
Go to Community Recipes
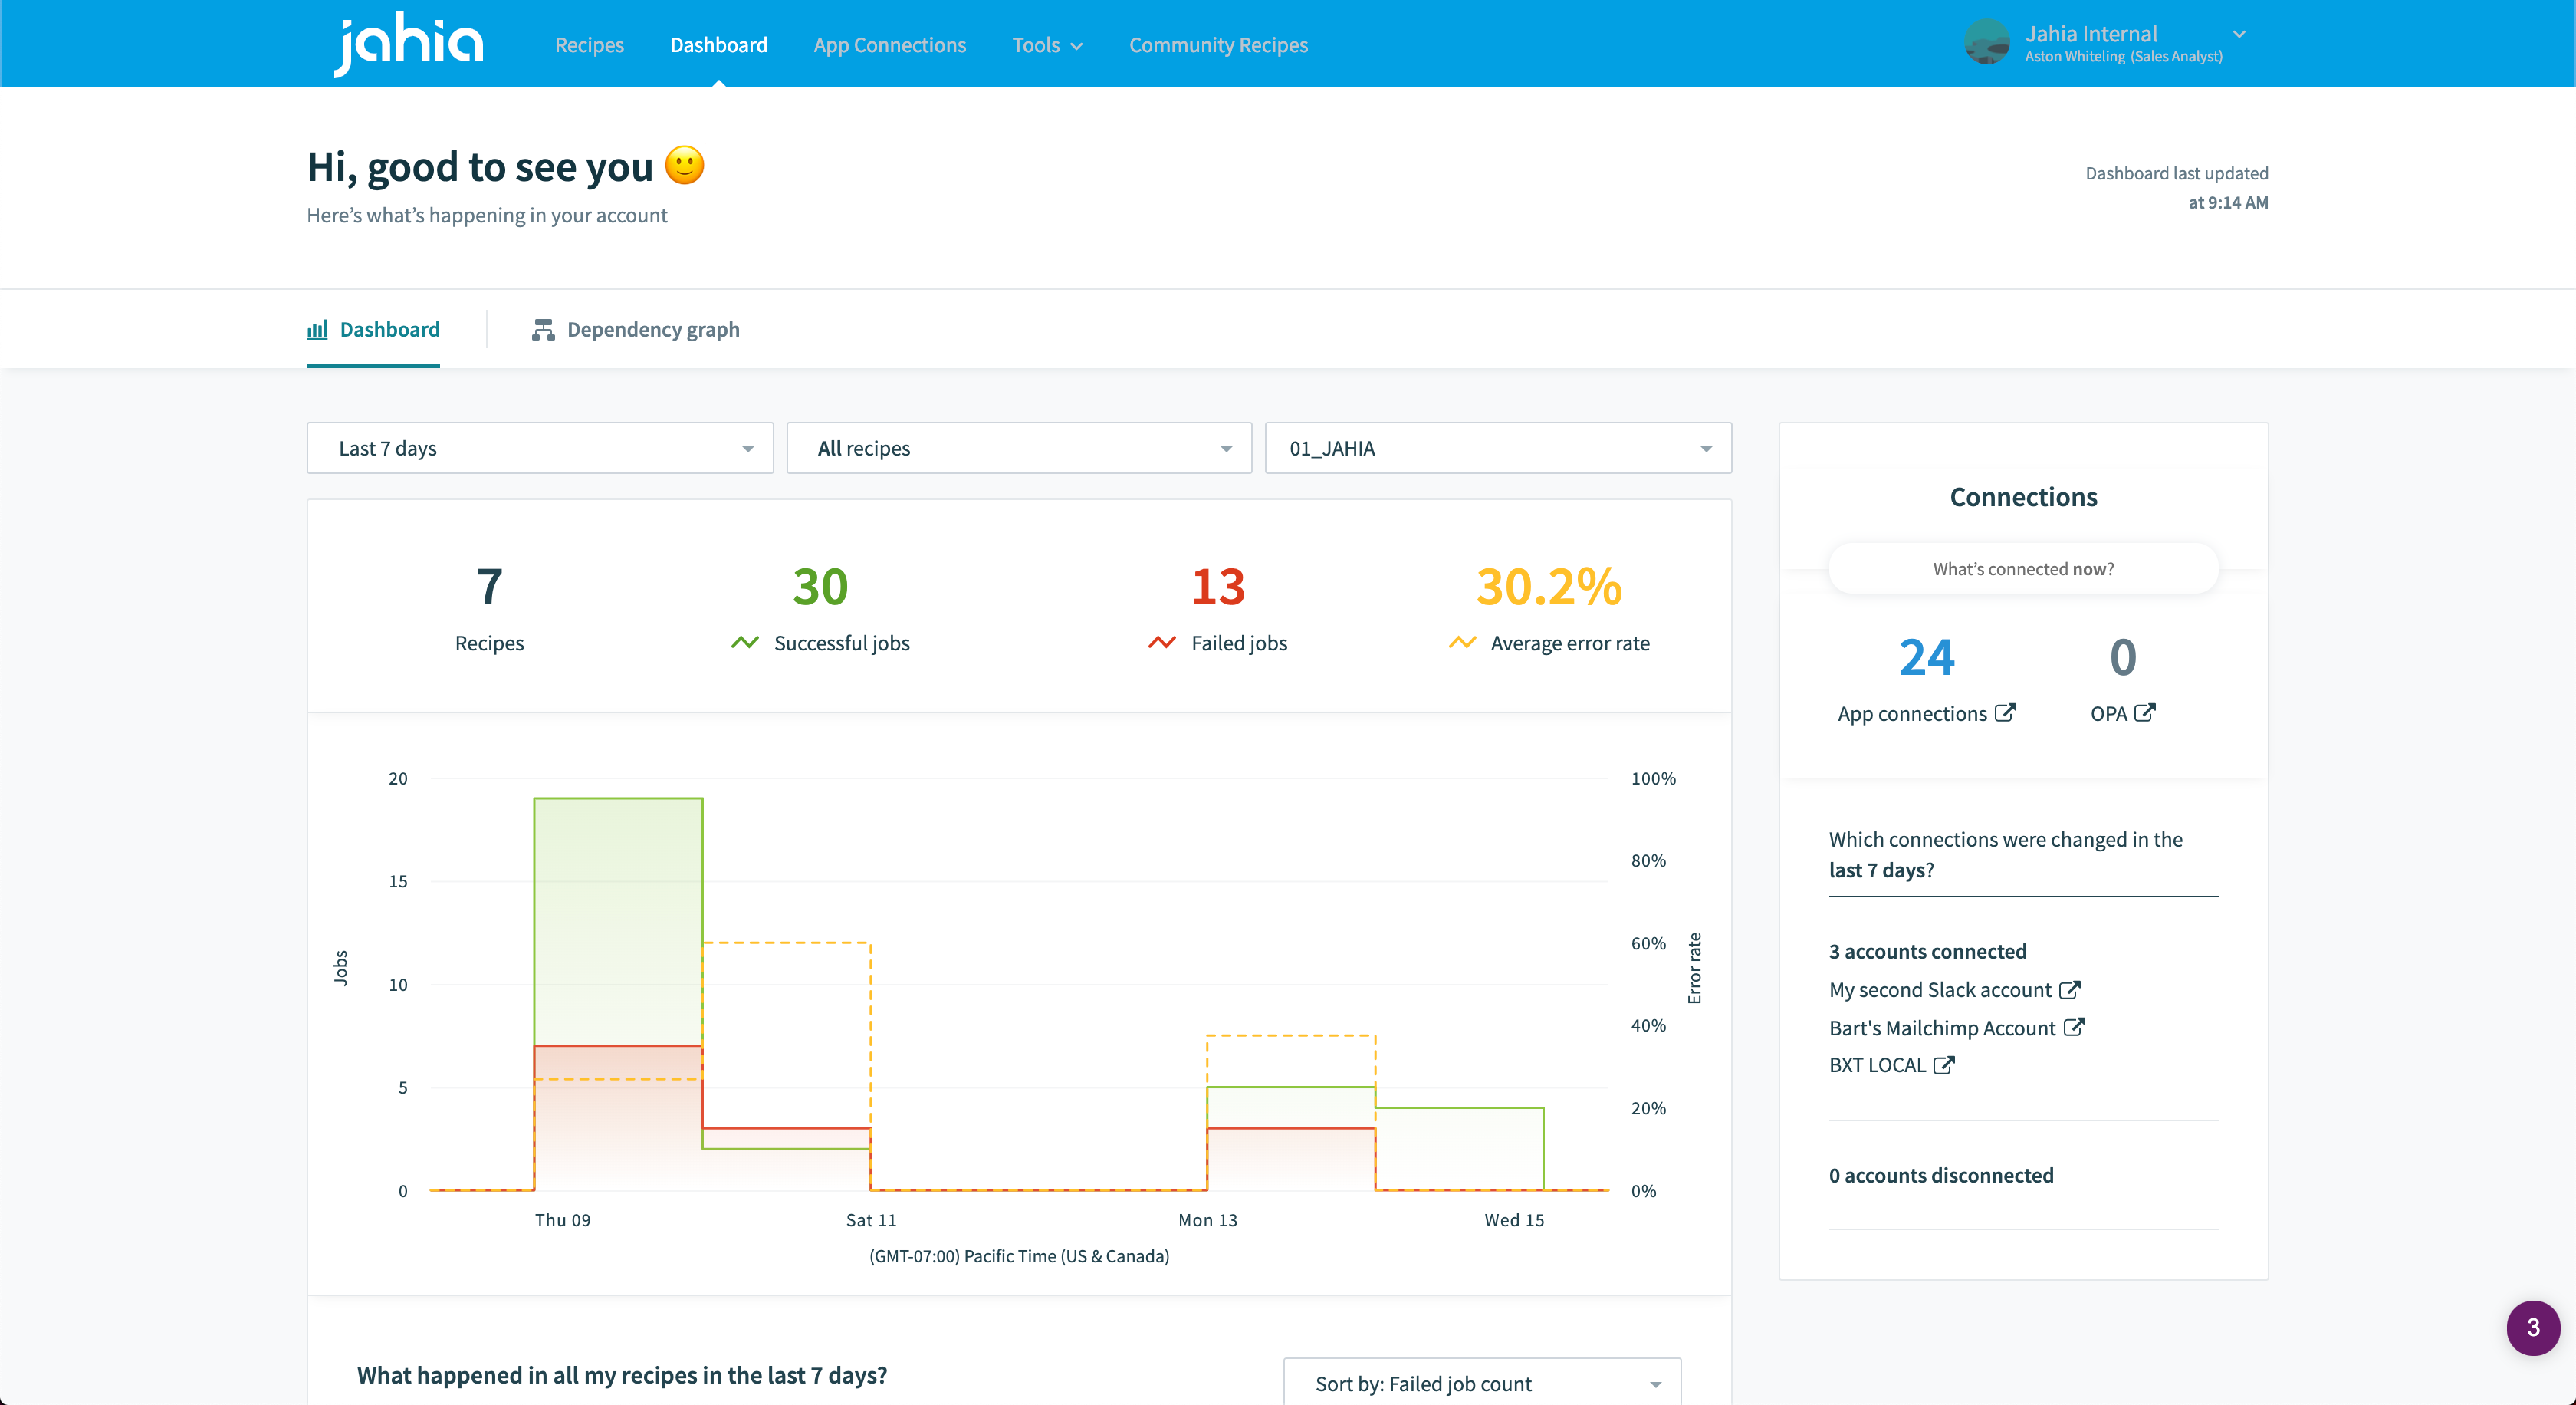(1218, 45)
